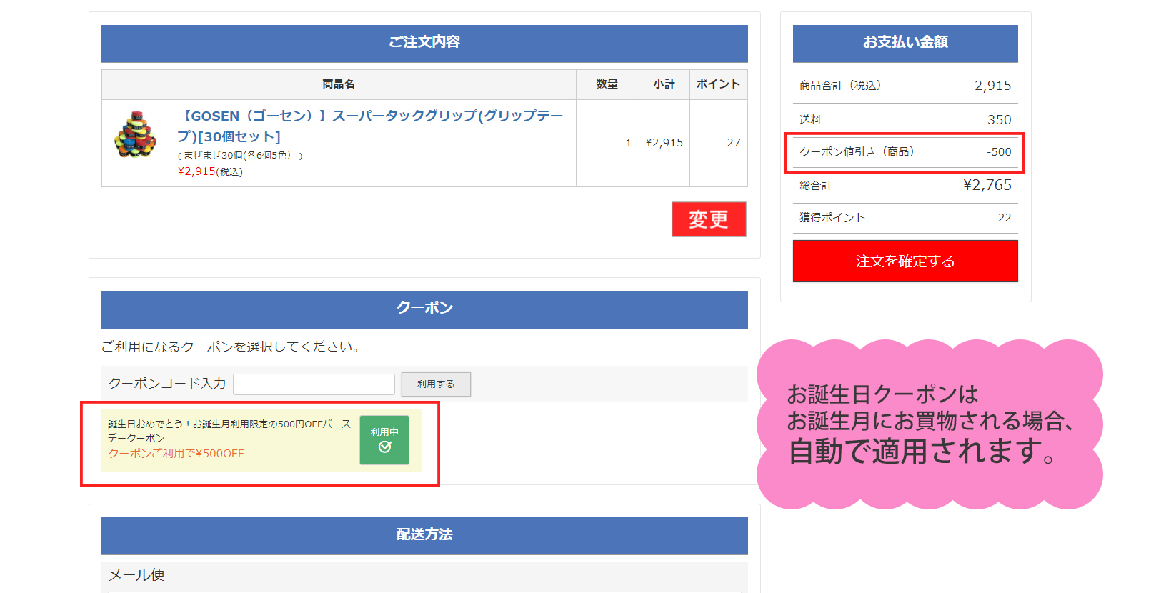Click the birthday coupon description text
The height and width of the screenshot is (593, 1176).
click(229, 431)
